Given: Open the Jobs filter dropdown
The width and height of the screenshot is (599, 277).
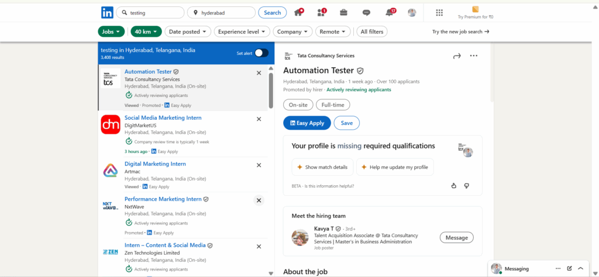Looking at the screenshot, I should coord(111,32).
